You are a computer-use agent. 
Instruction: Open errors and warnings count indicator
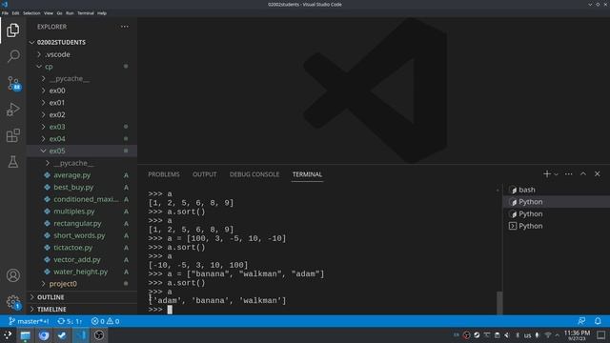pos(105,321)
